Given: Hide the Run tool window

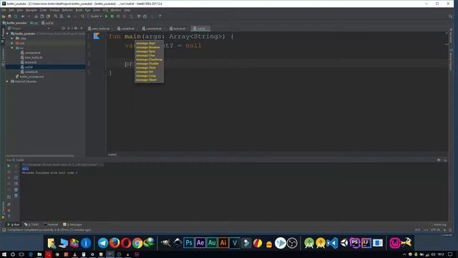Looking at the screenshot, I should (x=445, y=160).
